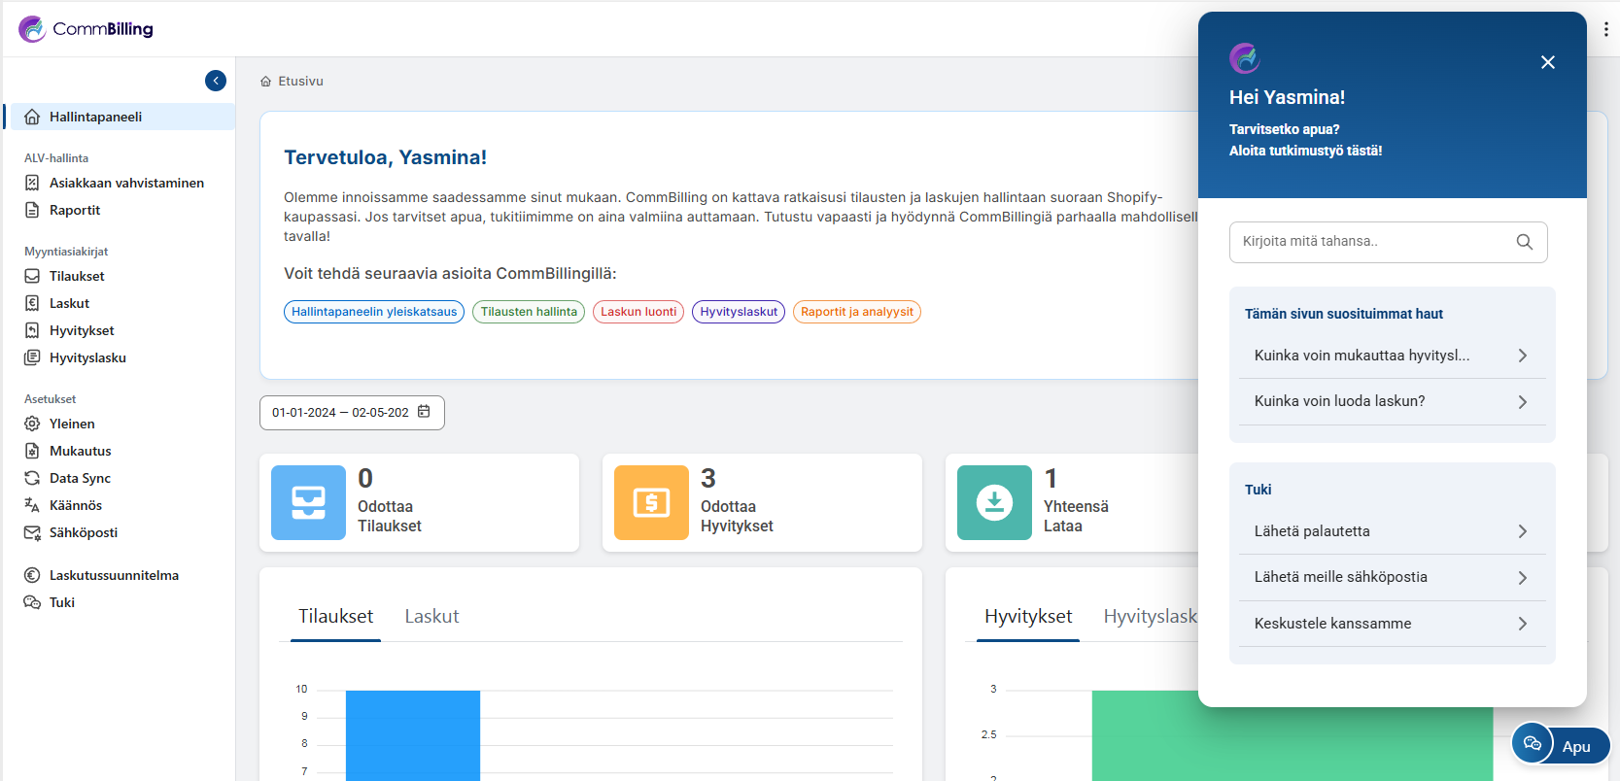Click the blue bar in Tilaukset chart
The height and width of the screenshot is (781, 1620).
tap(413, 733)
